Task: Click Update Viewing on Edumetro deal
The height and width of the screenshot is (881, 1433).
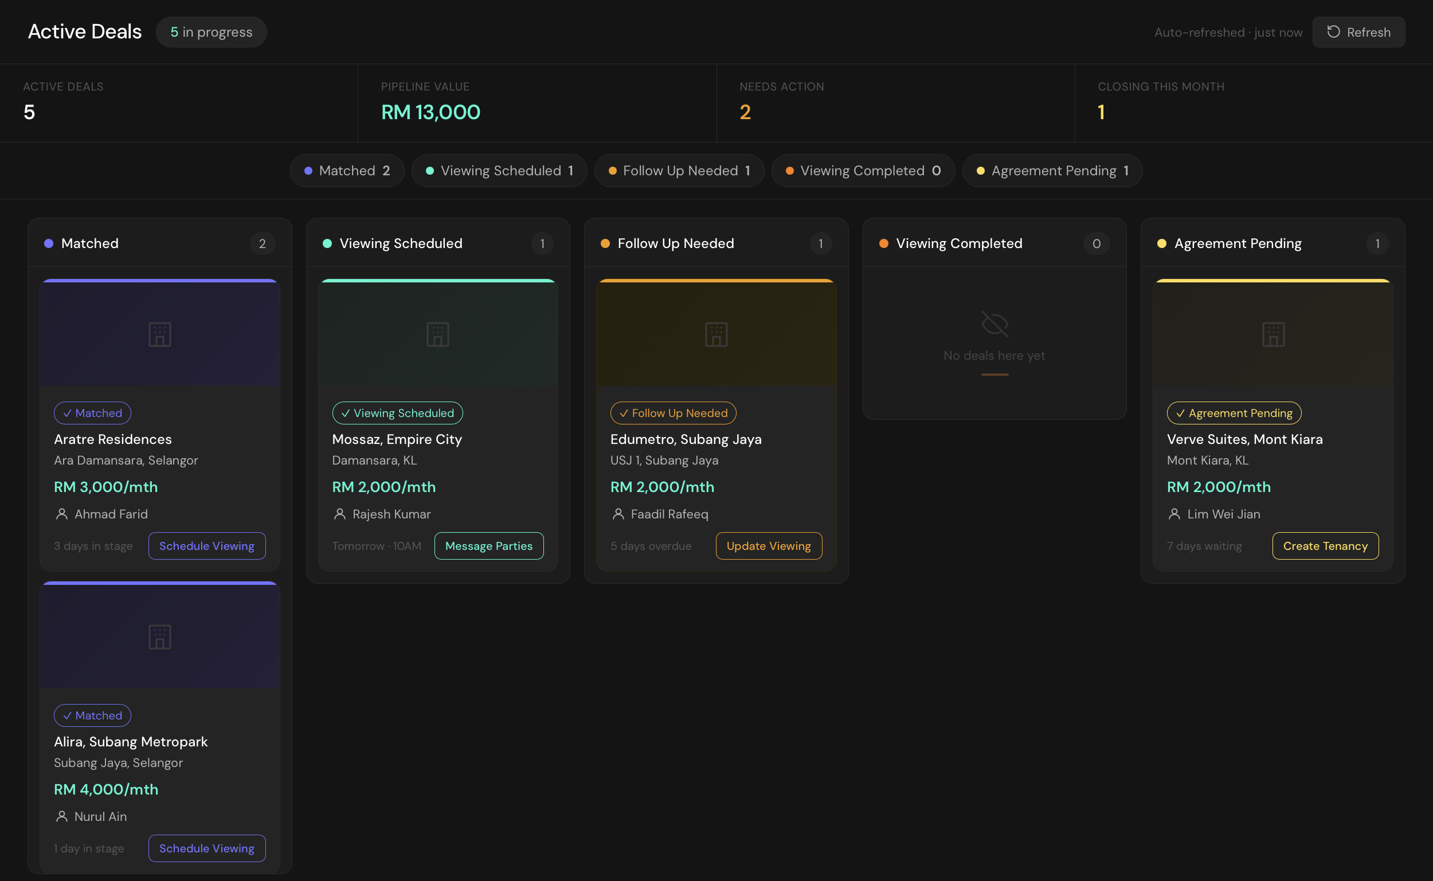Action: pyautogui.click(x=769, y=546)
